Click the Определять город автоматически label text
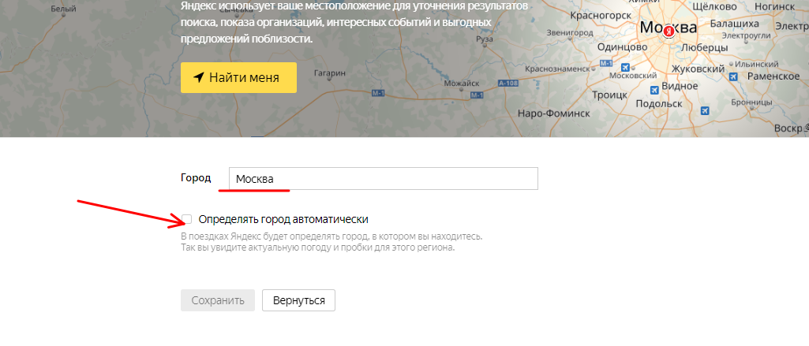The image size is (809, 346). 283,219
